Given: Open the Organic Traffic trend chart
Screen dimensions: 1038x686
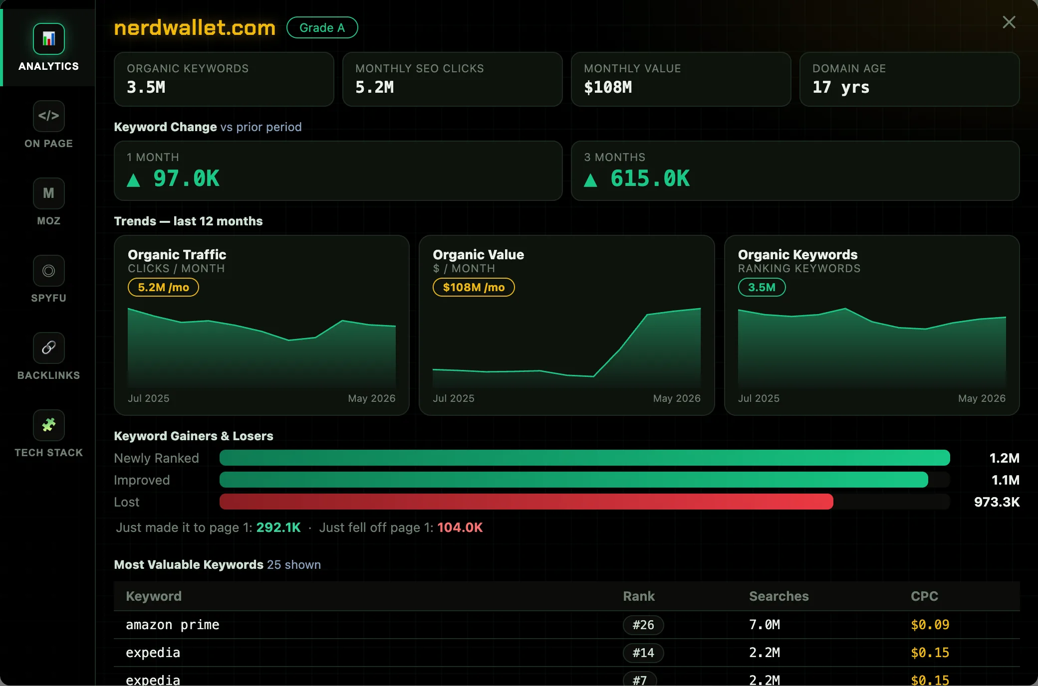Looking at the screenshot, I should (261, 348).
